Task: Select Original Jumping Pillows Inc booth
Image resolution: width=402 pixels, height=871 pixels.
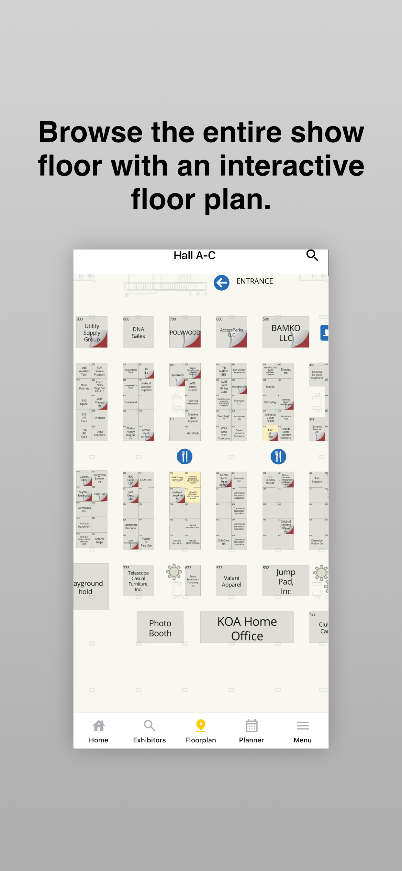Action: pos(286,527)
